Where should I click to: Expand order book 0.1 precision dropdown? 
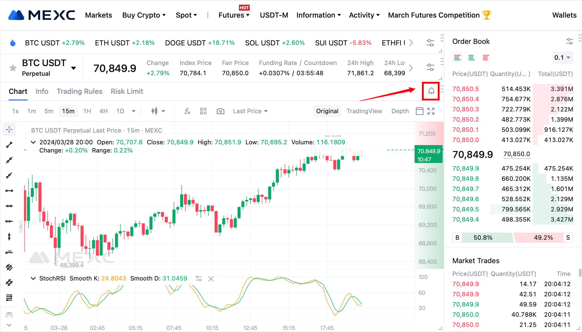coord(562,58)
